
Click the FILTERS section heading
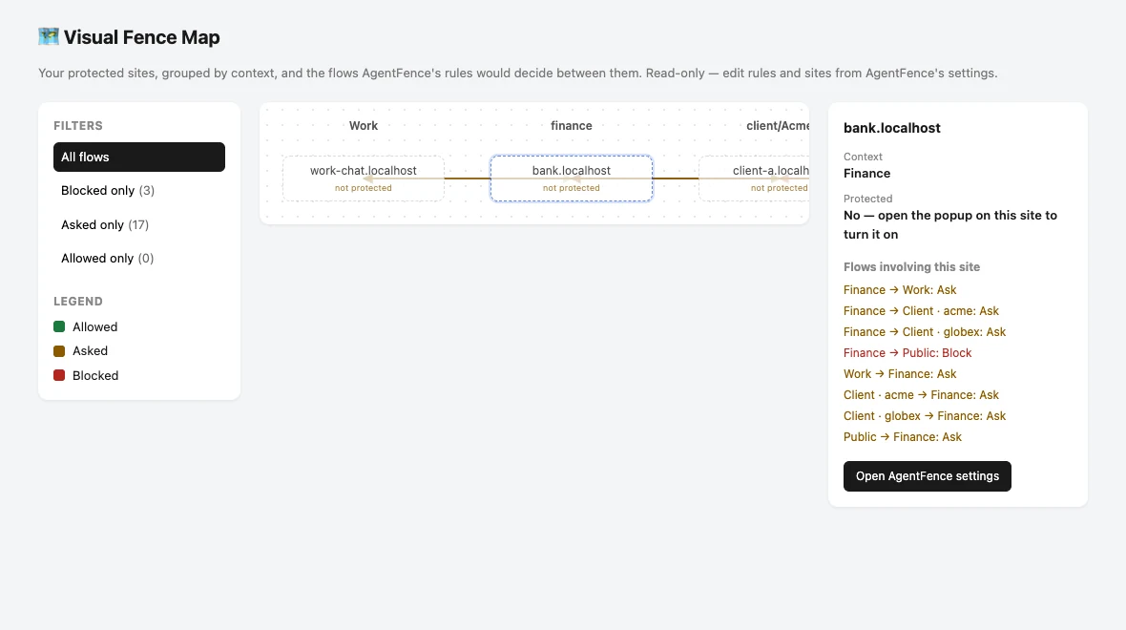coord(78,126)
